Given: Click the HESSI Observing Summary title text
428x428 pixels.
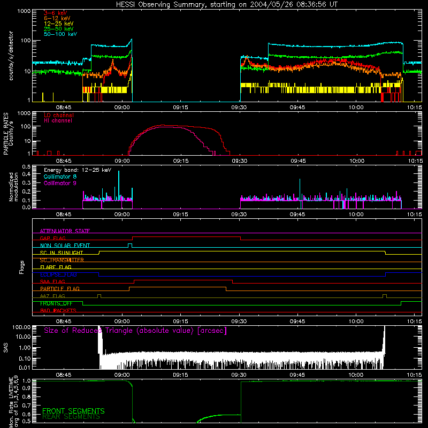Looking at the screenshot, I should [x=226, y=5].
